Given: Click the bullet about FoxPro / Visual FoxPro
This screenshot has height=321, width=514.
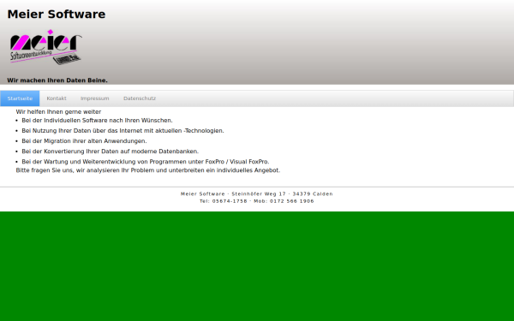Looking at the screenshot, I should [146, 162].
